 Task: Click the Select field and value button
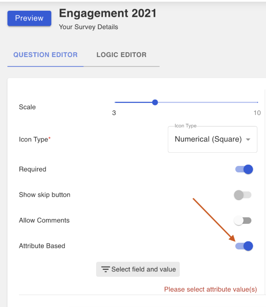tap(138, 269)
